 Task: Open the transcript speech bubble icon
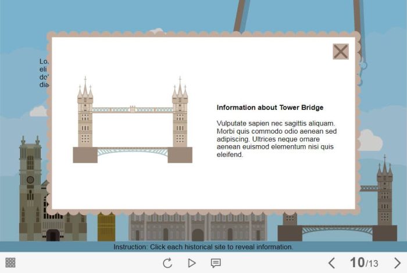[x=216, y=263]
